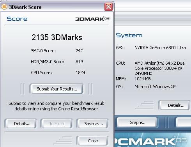Click the Submit Your Results button
The width and height of the screenshot is (191, 147).
[x=57, y=89]
